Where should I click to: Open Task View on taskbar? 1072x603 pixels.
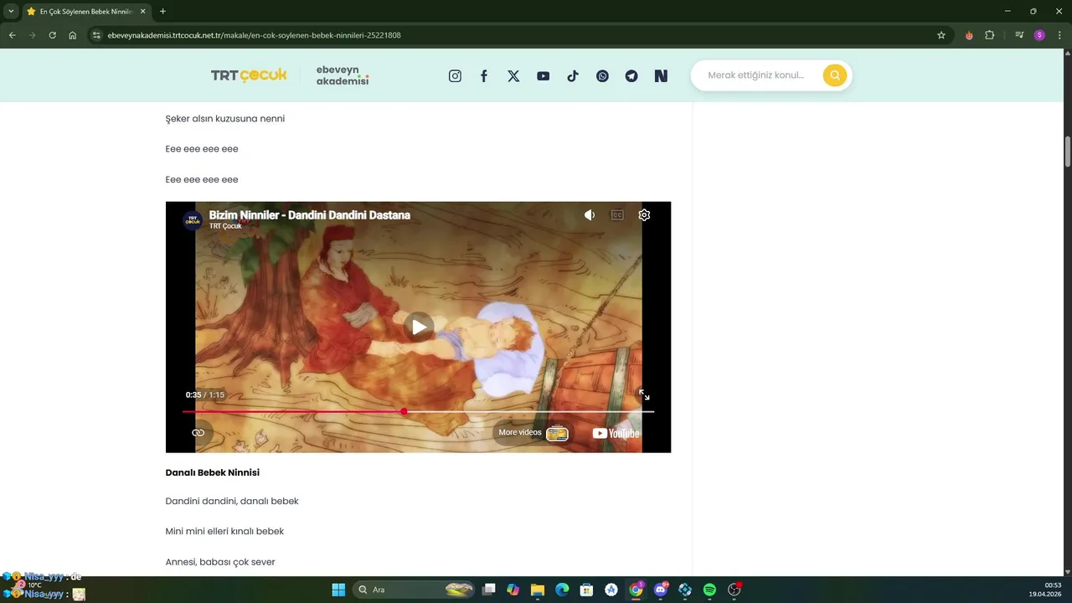(x=489, y=590)
